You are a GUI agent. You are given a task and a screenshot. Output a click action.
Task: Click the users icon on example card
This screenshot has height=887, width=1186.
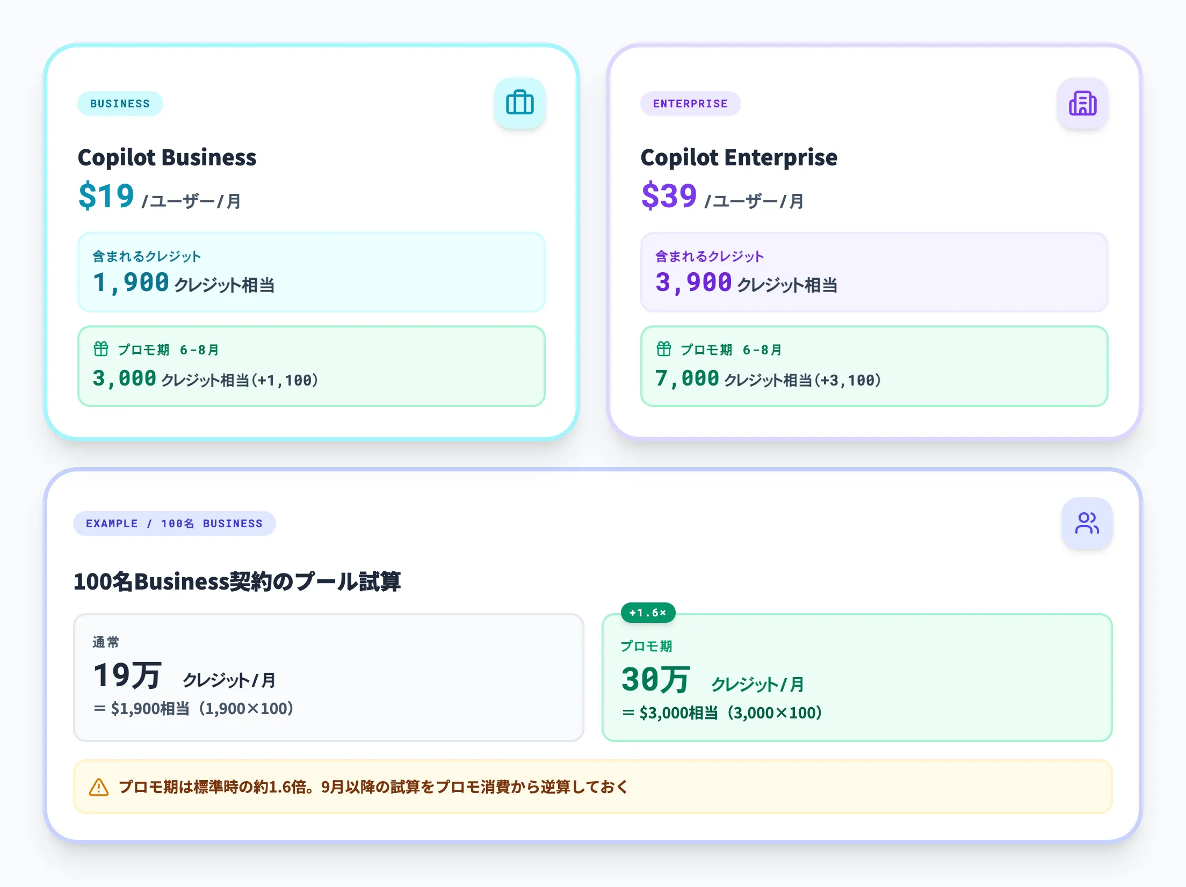pos(1087,523)
